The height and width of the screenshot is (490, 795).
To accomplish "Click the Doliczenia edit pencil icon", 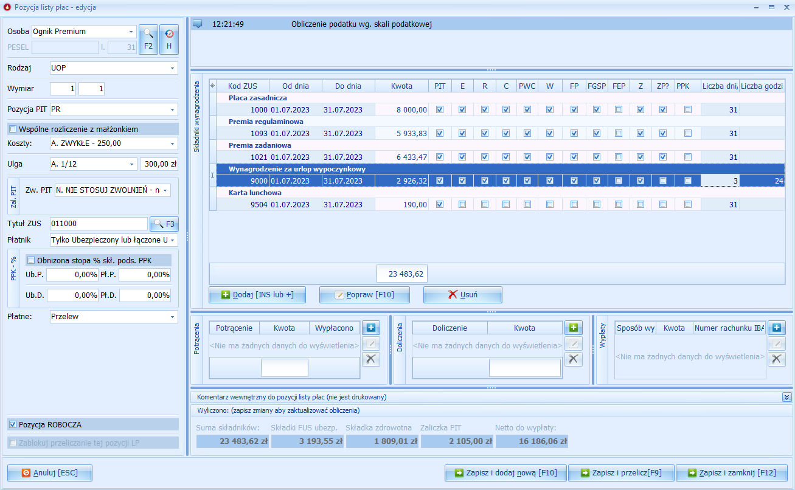I will tap(574, 343).
